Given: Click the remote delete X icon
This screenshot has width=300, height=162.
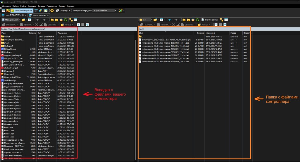Looking at the screenshot, I should [173, 25].
